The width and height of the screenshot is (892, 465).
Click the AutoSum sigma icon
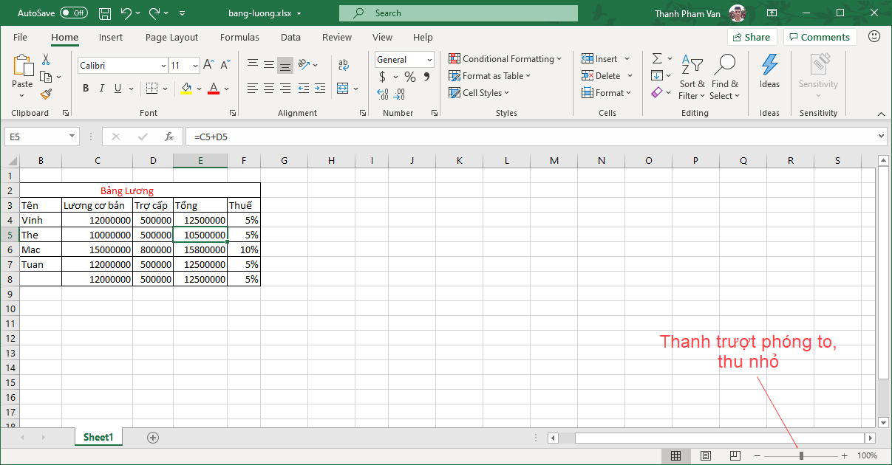coord(657,58)
